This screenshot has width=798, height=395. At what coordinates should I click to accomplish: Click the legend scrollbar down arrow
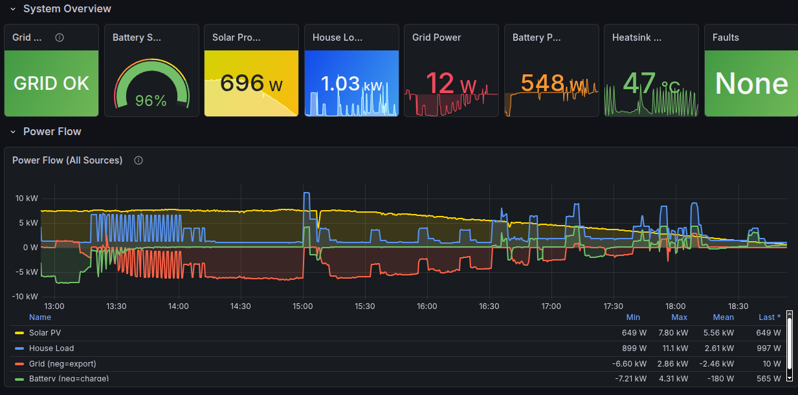pyautogui.click(x=790, y=377)
